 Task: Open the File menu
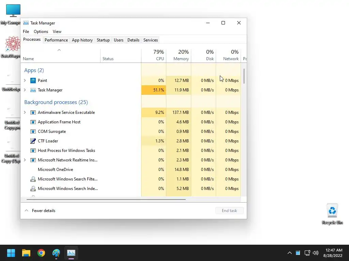pyautogui.click(x=26, y=32)
